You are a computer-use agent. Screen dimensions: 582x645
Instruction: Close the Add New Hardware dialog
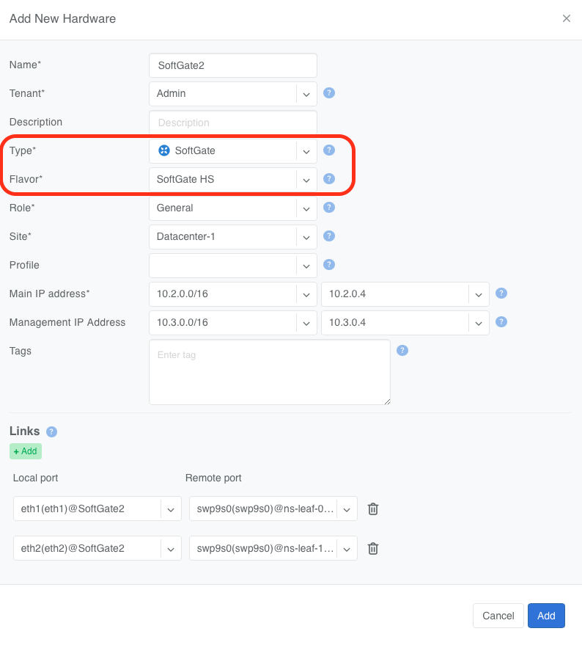tap(566, 18)
